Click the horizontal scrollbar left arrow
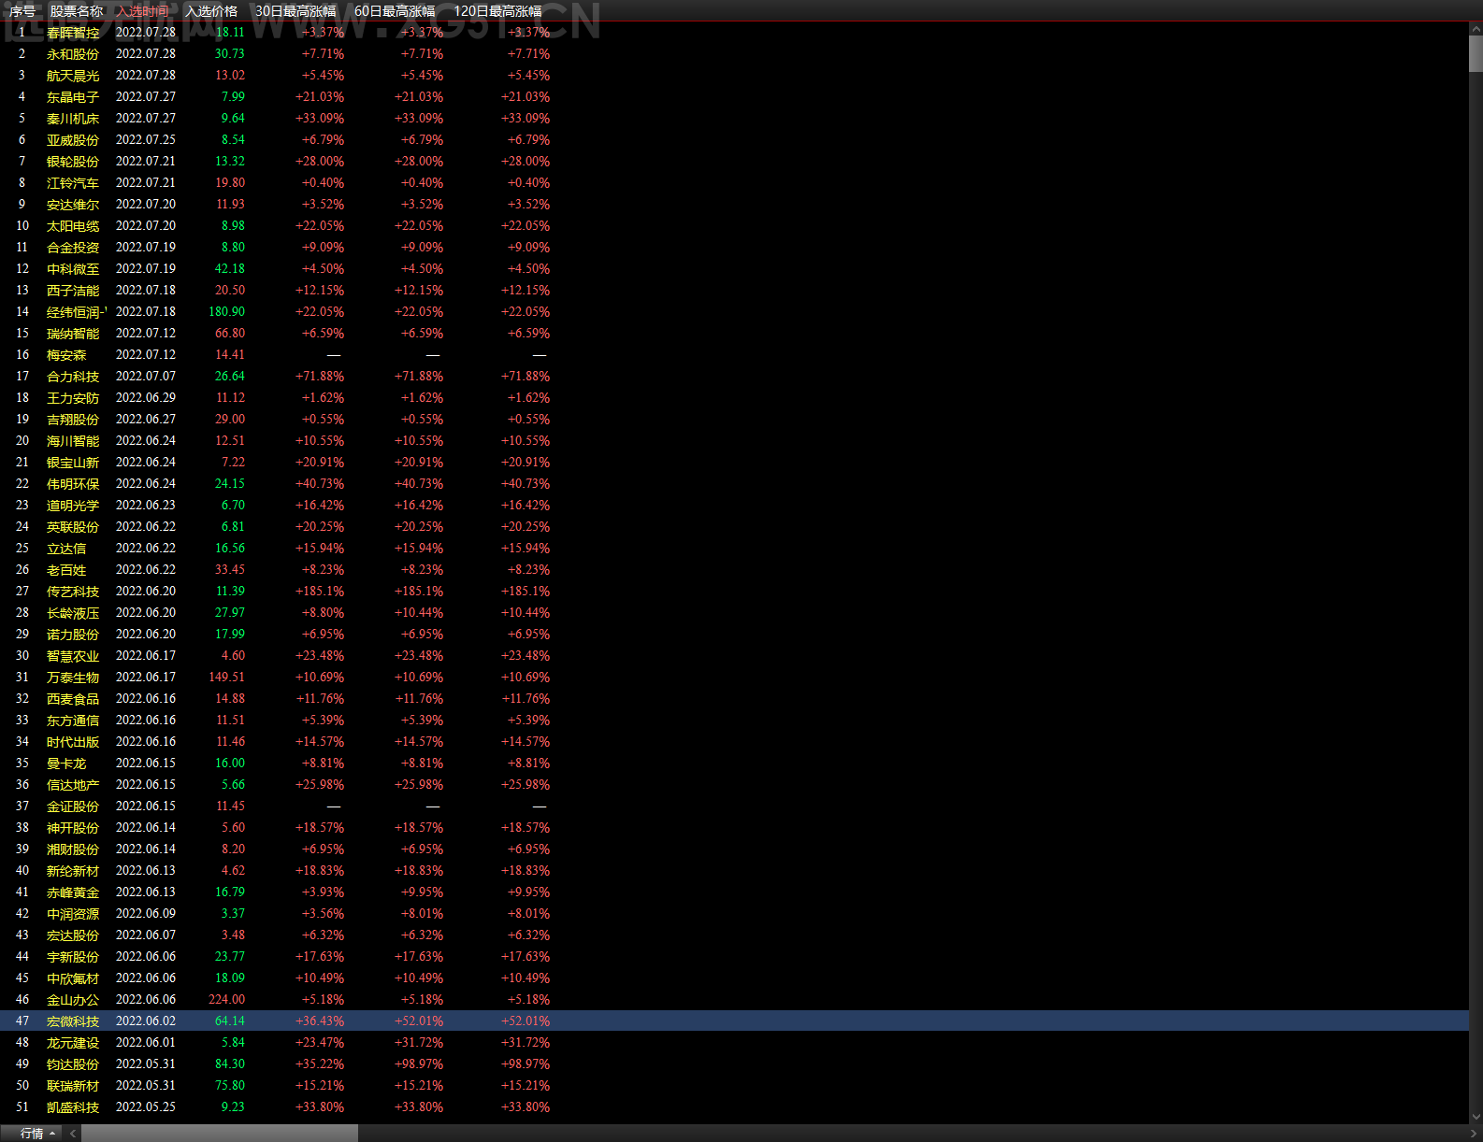 [73, 1133]
